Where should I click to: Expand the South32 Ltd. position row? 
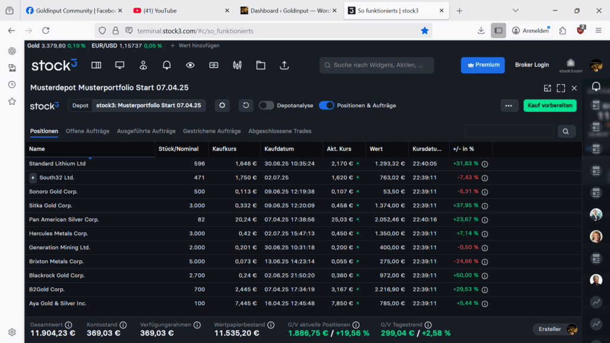pyautogui.click(x=33, y=177)
